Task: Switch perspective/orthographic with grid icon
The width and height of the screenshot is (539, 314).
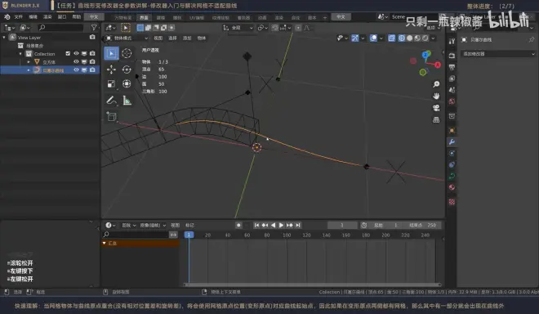Action: coord(436,120)
